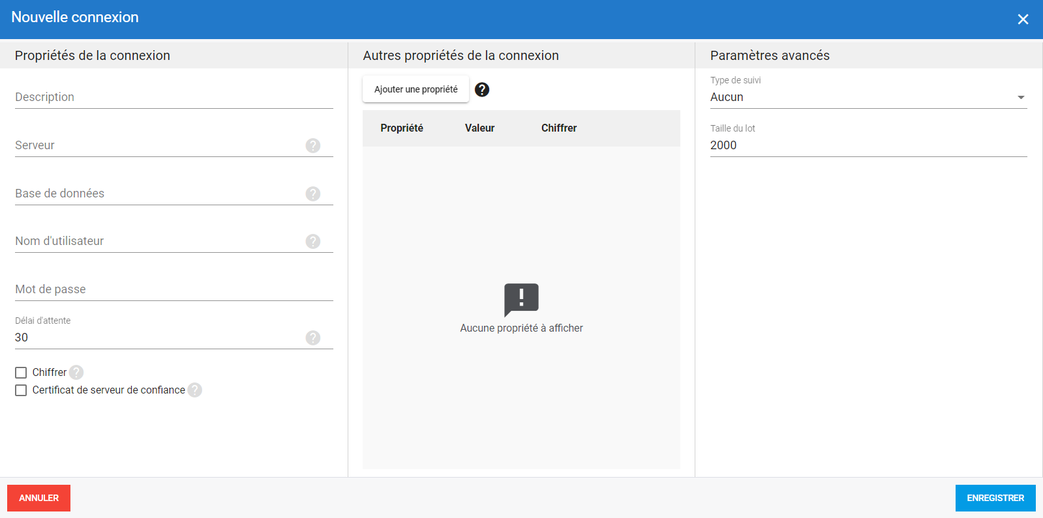Check Certificat de serveur de confiance
1043x518 pixels.
click(21, 390)
